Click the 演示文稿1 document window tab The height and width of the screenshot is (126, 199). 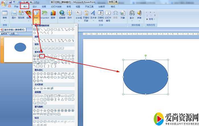[x=13, y=30]
